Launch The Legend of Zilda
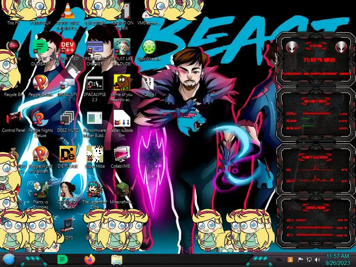The height and width of the screenshot is (267, 356). (95, 195)
